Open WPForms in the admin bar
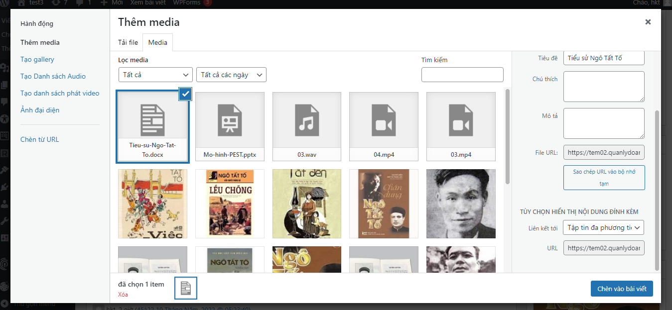 pyautogui.click(x=186, y=3)
